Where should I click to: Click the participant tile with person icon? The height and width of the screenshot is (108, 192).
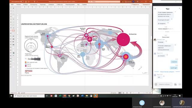(x=142, y=103)
